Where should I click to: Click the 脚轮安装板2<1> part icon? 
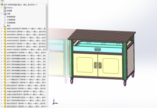pyautogui.click(x=5, y=68)
